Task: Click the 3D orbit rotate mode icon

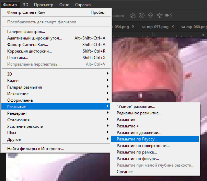Action: pos(133,15)
